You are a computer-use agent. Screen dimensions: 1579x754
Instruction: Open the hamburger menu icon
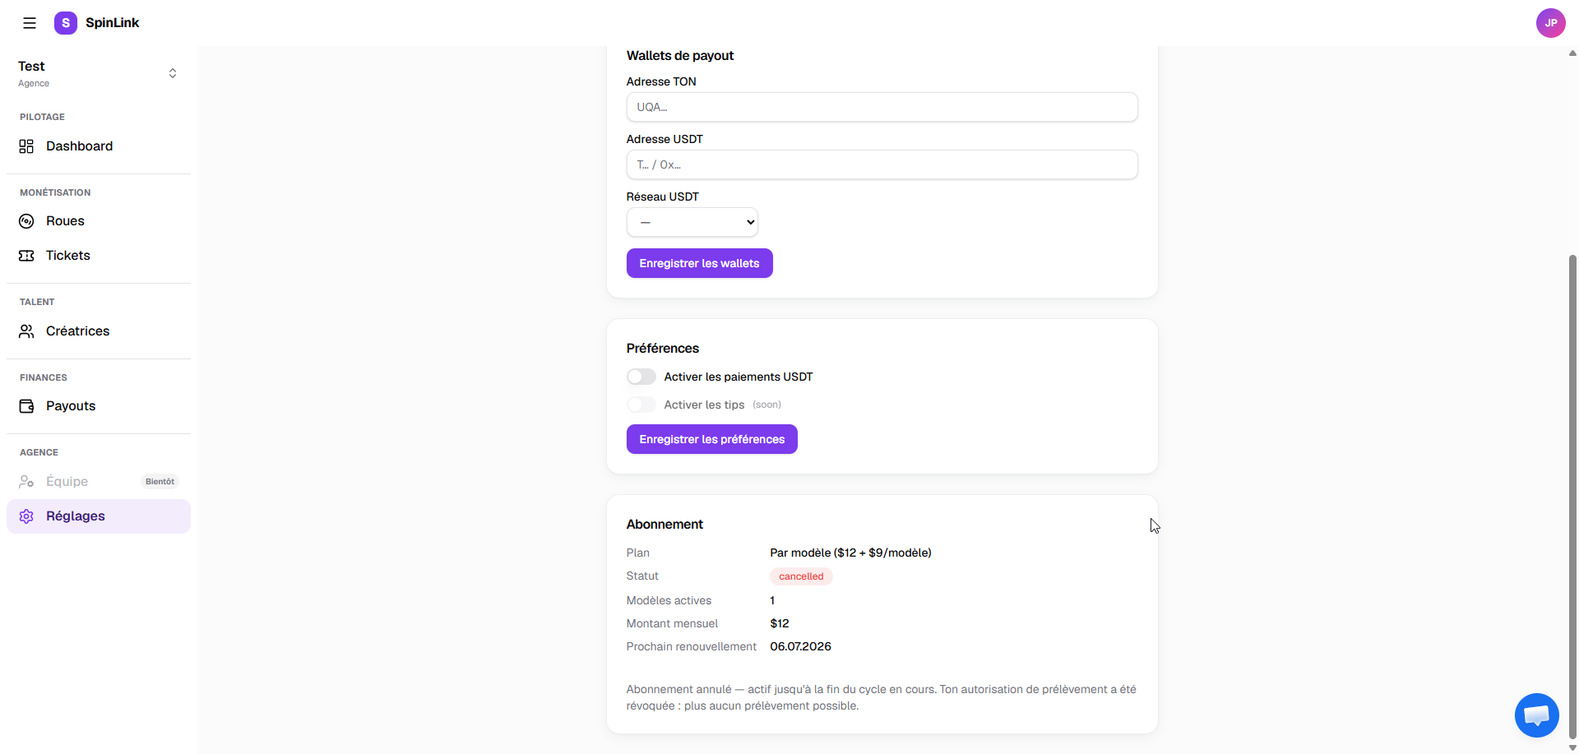[30, 23]
